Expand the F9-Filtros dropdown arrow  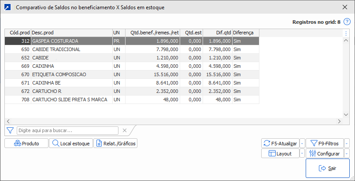tap(347, 143)
